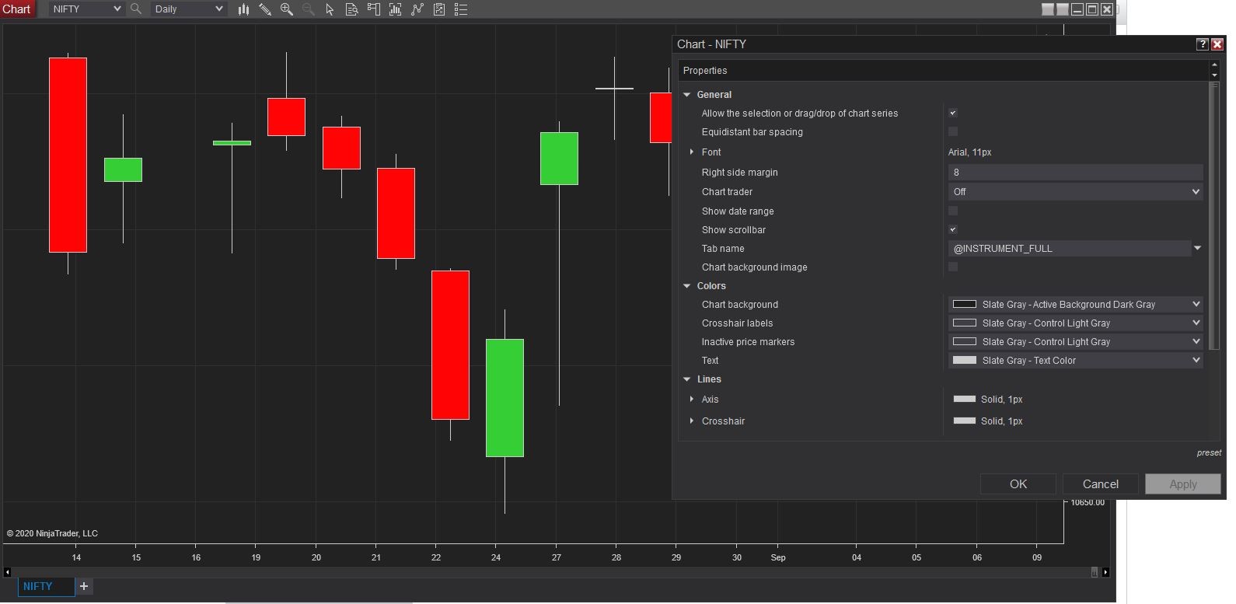Image resolution: width=1236 pixels, height=604 pixels.
Task: Click the chart scrollbar right arrow
Action: click(x=1105, y=572)
